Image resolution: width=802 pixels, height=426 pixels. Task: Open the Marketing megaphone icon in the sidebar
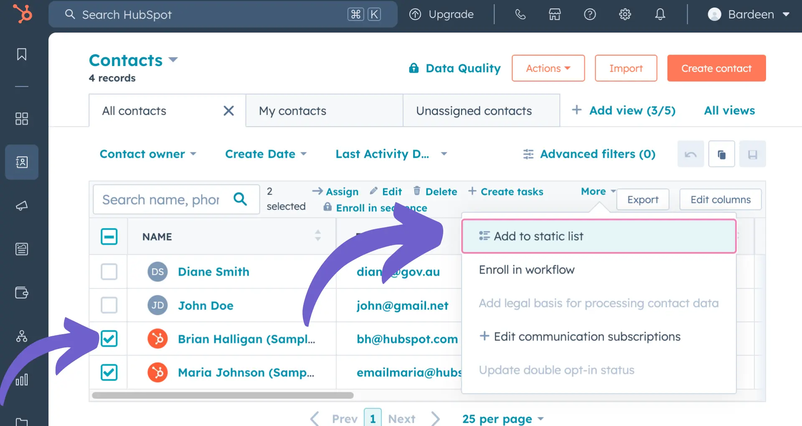(22, 205)
